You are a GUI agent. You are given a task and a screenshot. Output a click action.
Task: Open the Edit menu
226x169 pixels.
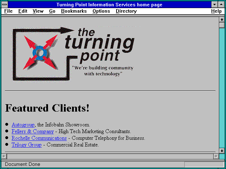point(23,11)
